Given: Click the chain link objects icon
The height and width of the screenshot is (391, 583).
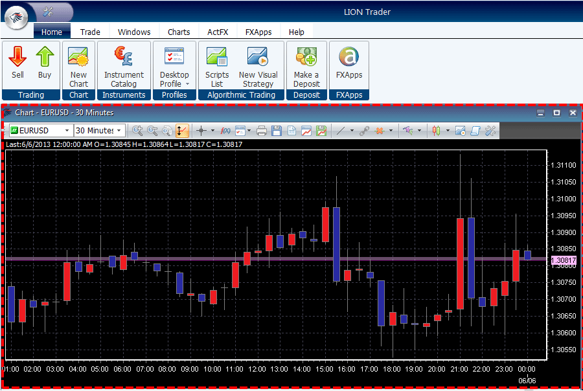Looking at the screenshot, I should pos(364,131).
